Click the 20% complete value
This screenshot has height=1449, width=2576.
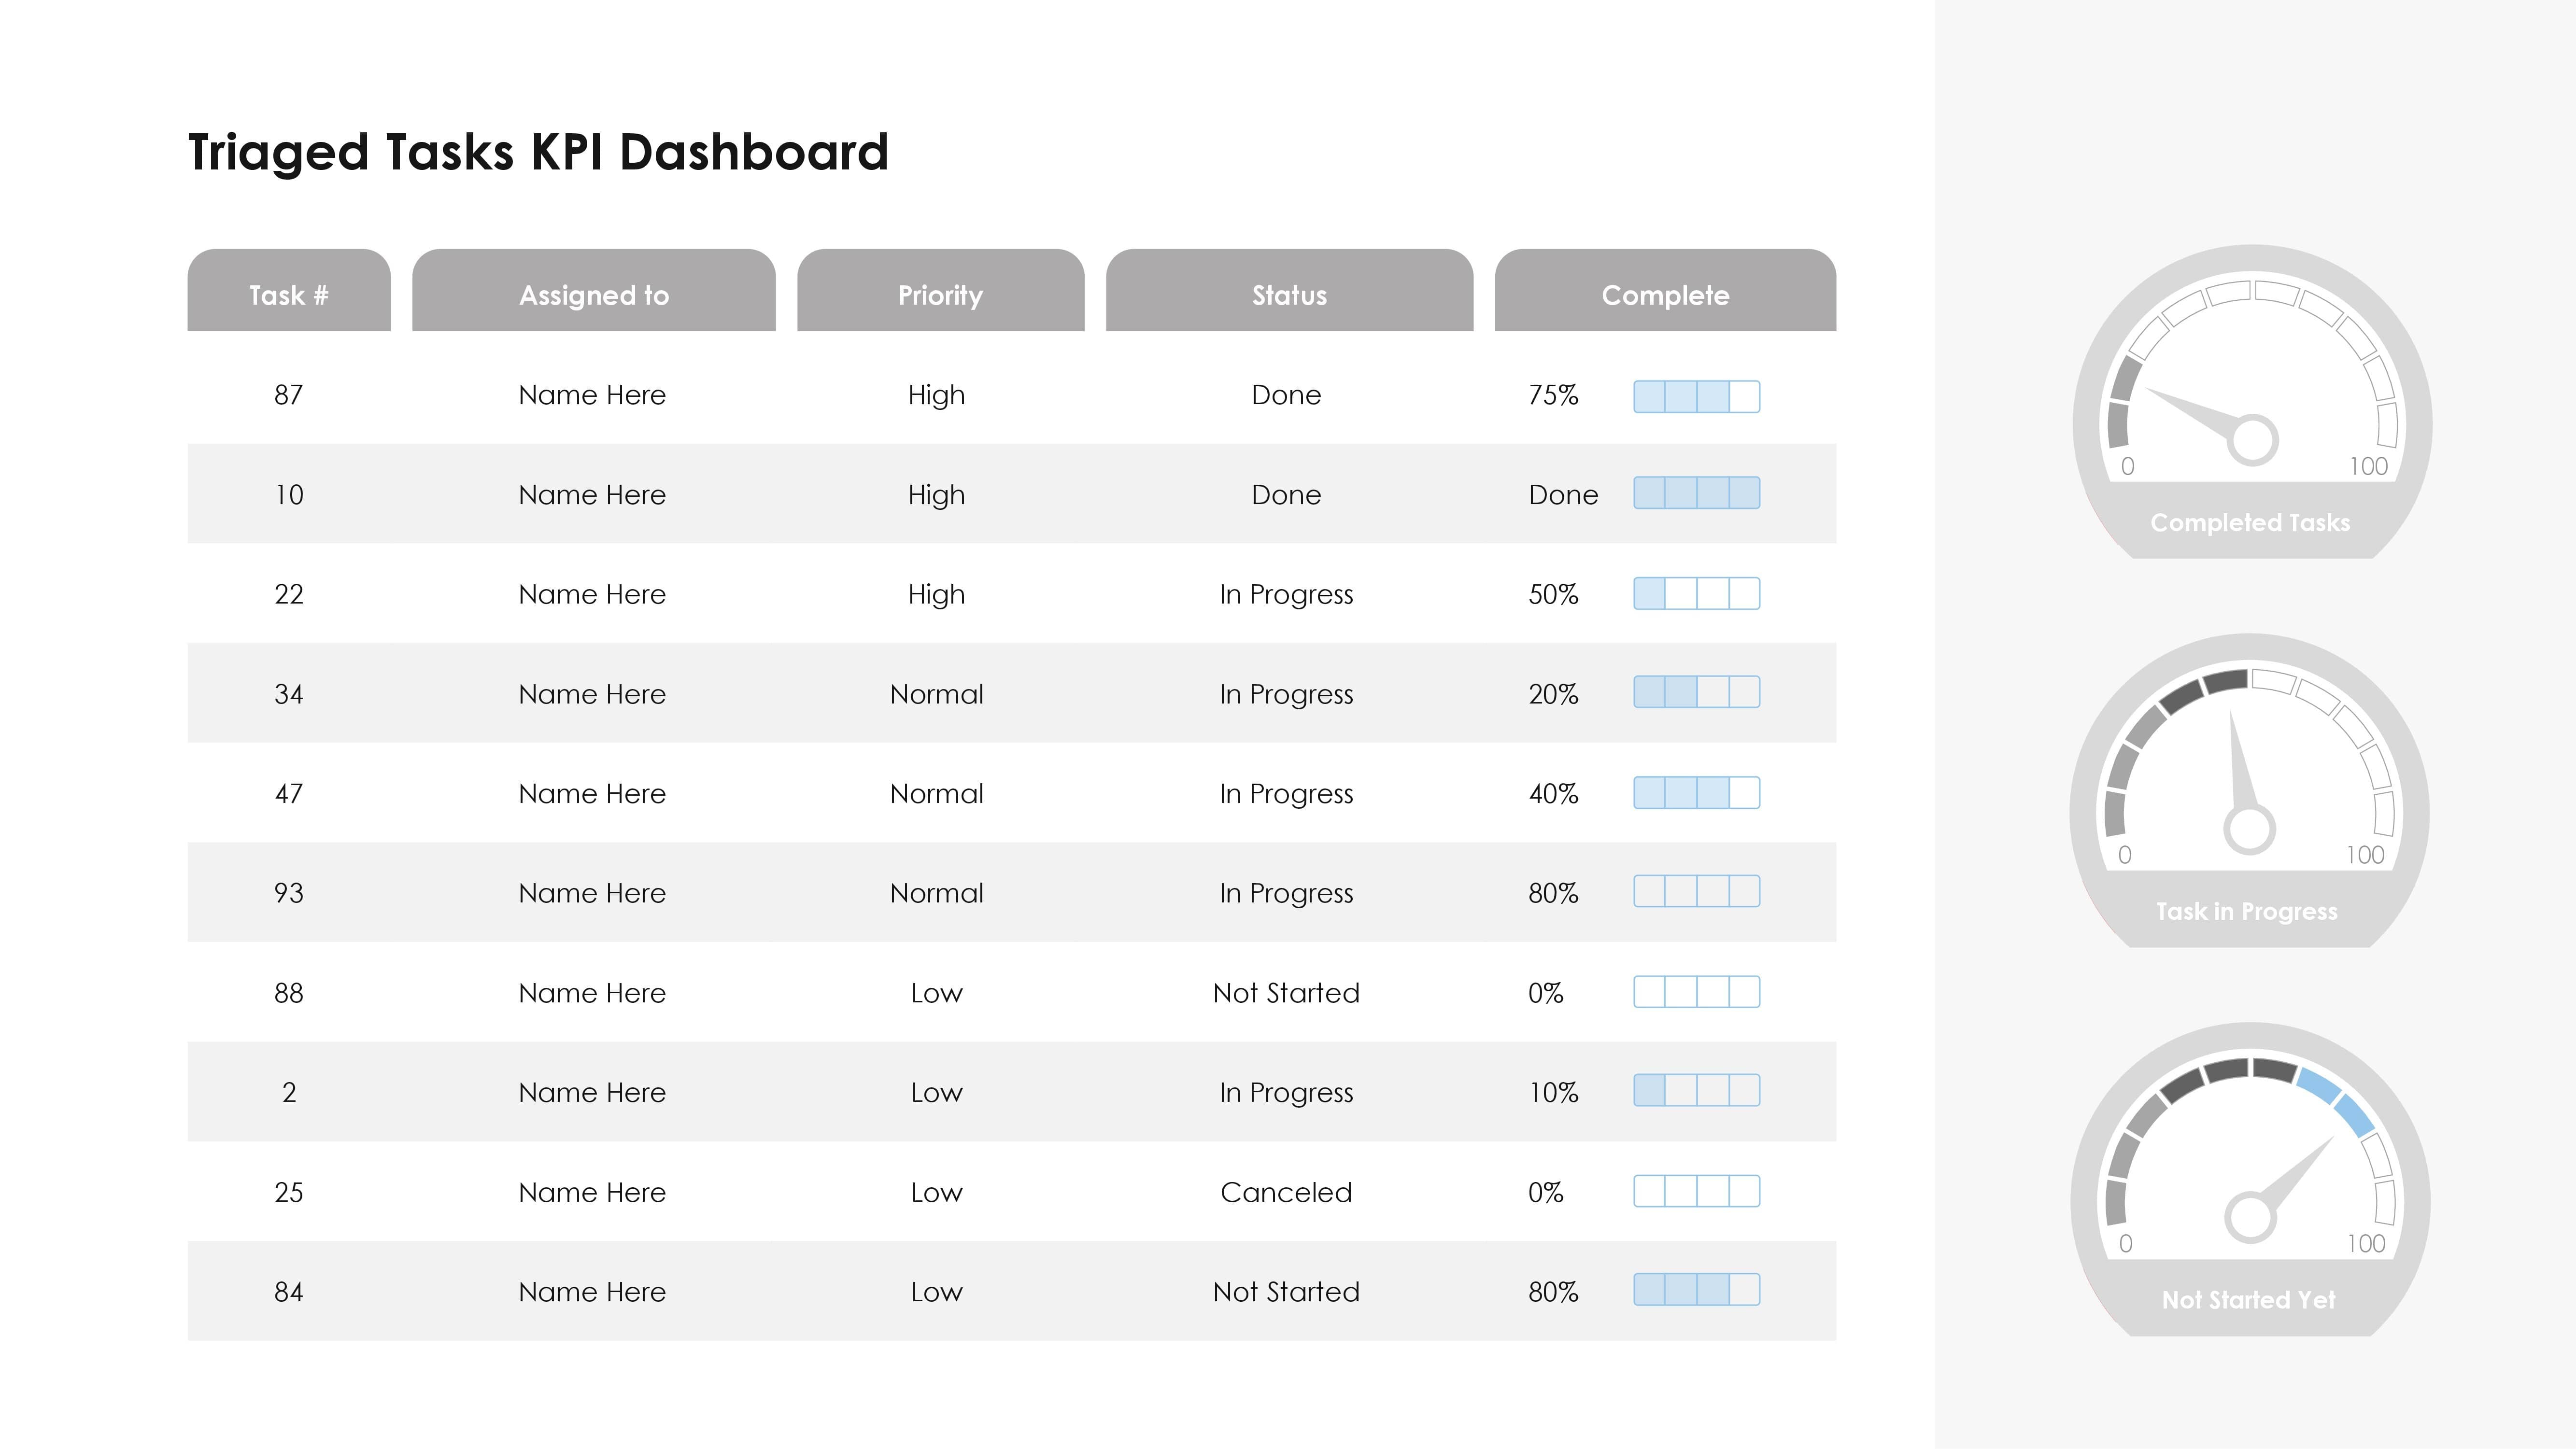(1553, 694)
